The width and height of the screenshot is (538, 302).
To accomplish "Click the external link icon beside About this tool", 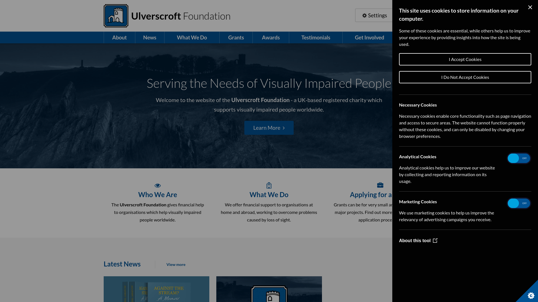I will [x=435, y=240].
